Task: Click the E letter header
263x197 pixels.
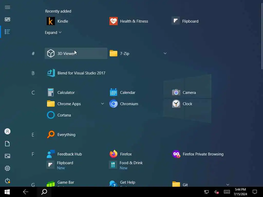Action: tap(33, 134)
